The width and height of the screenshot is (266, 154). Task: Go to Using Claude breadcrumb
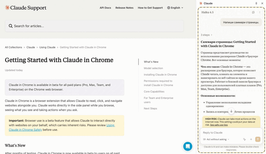coord(47,47)
